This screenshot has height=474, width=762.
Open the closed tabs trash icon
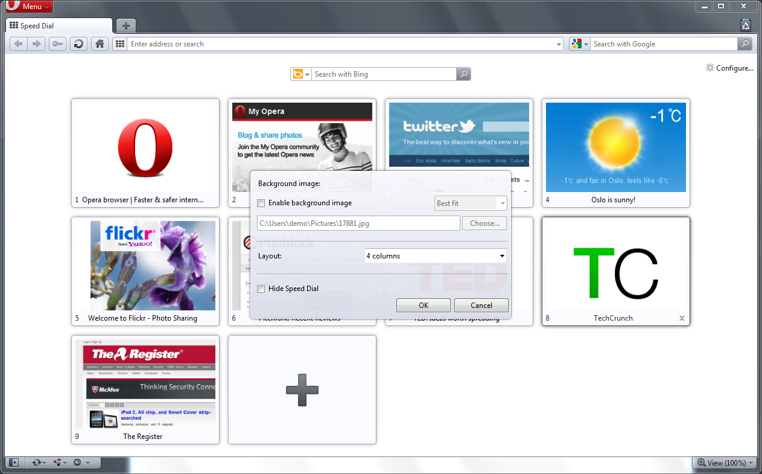(746, 25)
